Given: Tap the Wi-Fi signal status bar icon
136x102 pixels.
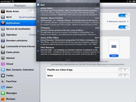Looking at the screenshot, I should (x=13, y=1).
